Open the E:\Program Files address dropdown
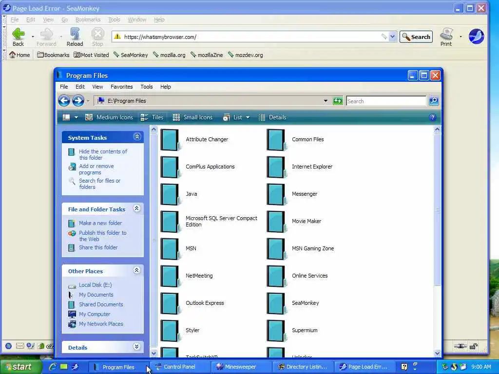The width and height of the screenshot is (499, 374). [326, 101]
